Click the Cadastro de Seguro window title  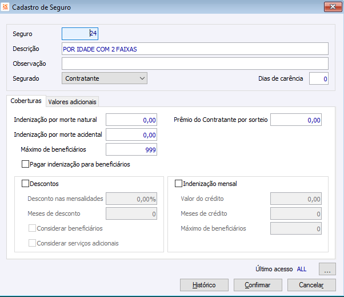(x=42, y=7)
